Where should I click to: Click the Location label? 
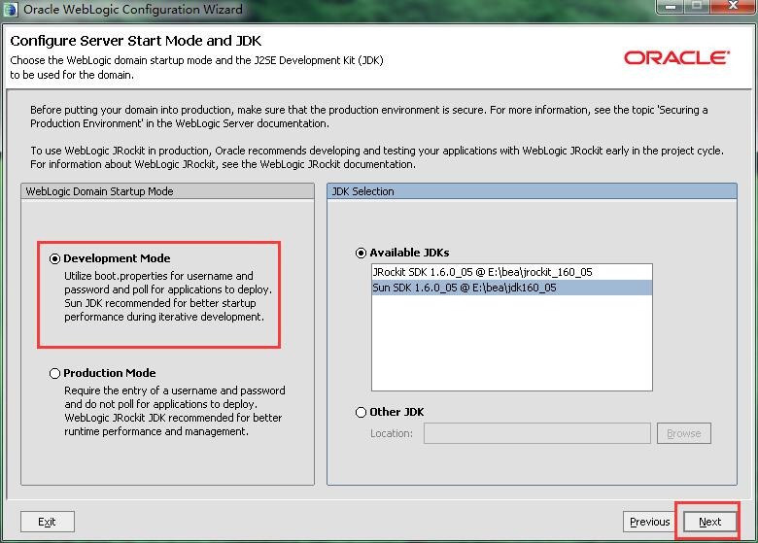pyautogui.click(x=392, y=433)
